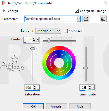This screenshot has width=109, height=111.
Task: Click the reset to default icon
Action: tap(103, 19)
